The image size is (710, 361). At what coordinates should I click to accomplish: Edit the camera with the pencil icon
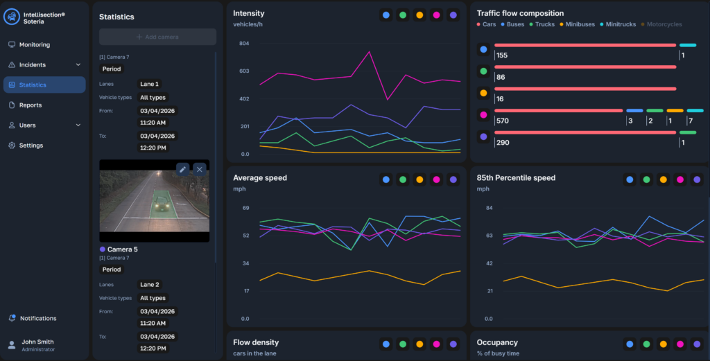(x=182, y=169)
